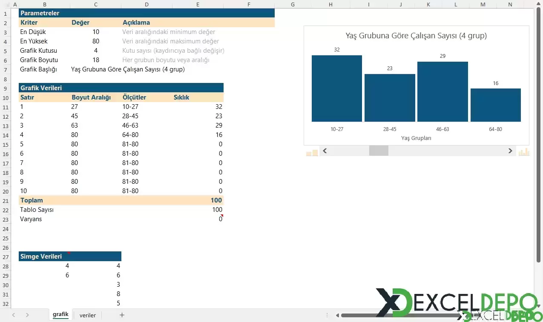Select column H header

(x=330, y=4)
